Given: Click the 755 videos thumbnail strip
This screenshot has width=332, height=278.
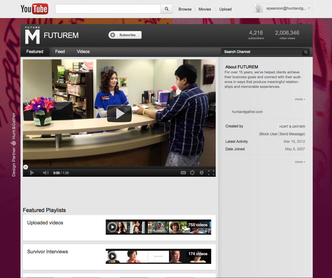Looking at the screenshot, I should click(158, 227).
